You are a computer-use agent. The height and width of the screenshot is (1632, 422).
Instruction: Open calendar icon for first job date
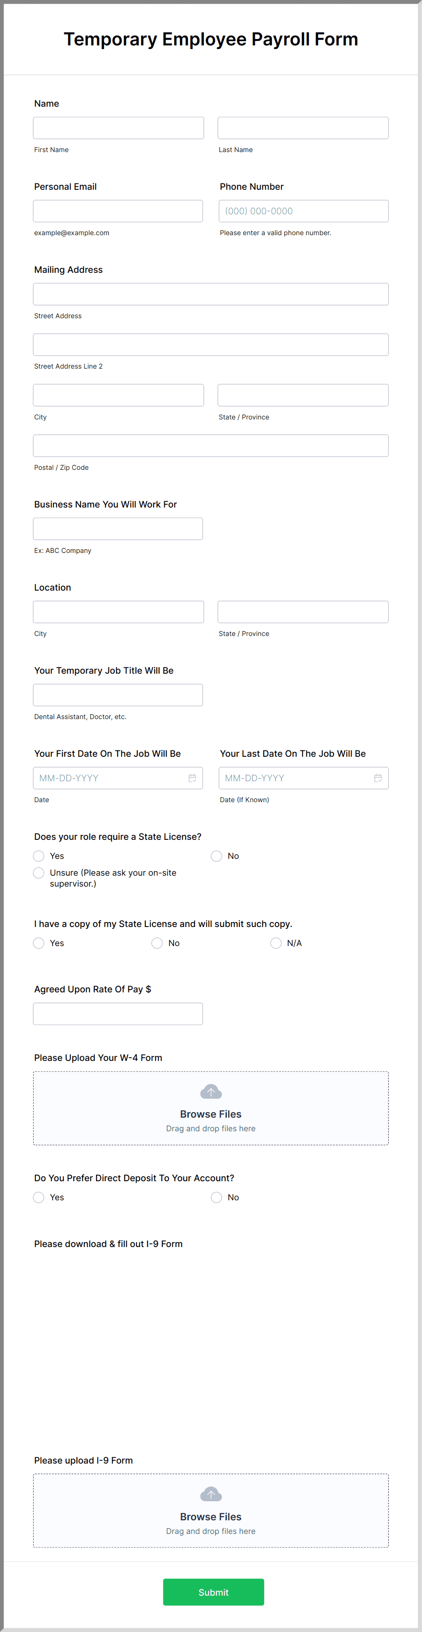192,778
